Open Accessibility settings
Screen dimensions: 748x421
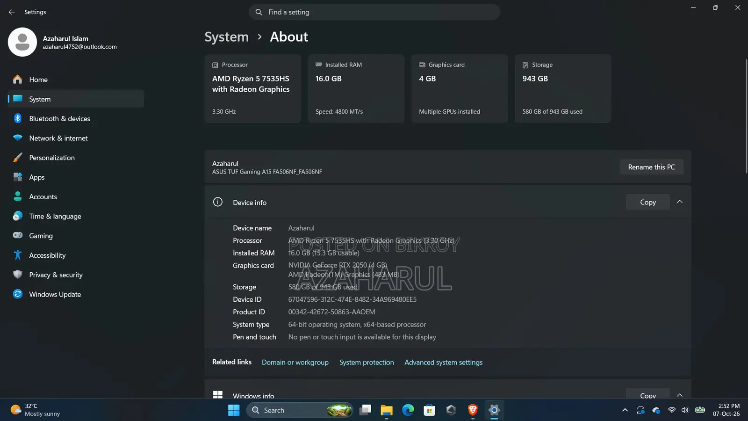[76, 255]
